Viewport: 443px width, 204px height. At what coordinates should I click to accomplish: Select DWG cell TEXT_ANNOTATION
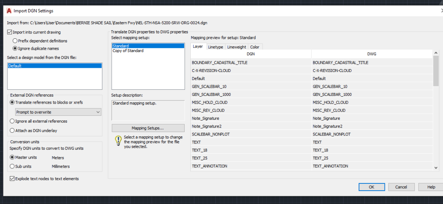372,166
